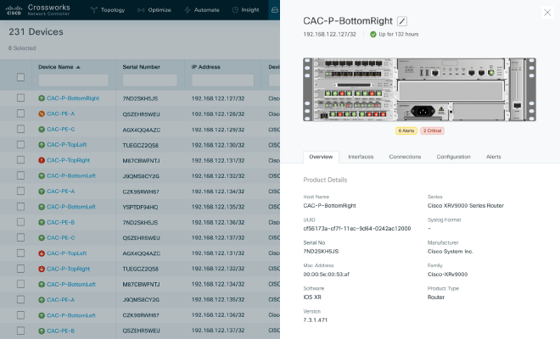Check the box for serial YSPTDF94HQ row
Viewport: 560px width, 339px height.
pyautogui.click(x=20, y=207)
